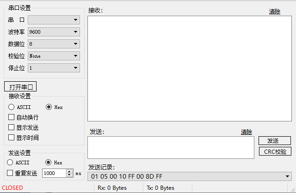Click inside the repeat interval 1000 field

54,173
